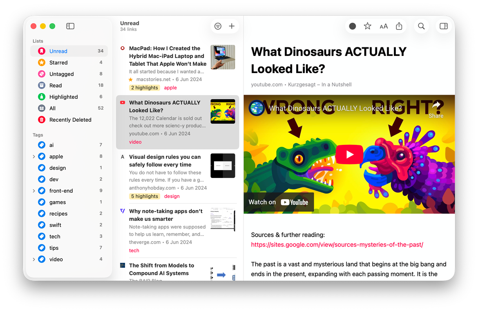Screen dimensions: 478x311
Task: Add a new link with the plus icon
Action: click(232, 26)
